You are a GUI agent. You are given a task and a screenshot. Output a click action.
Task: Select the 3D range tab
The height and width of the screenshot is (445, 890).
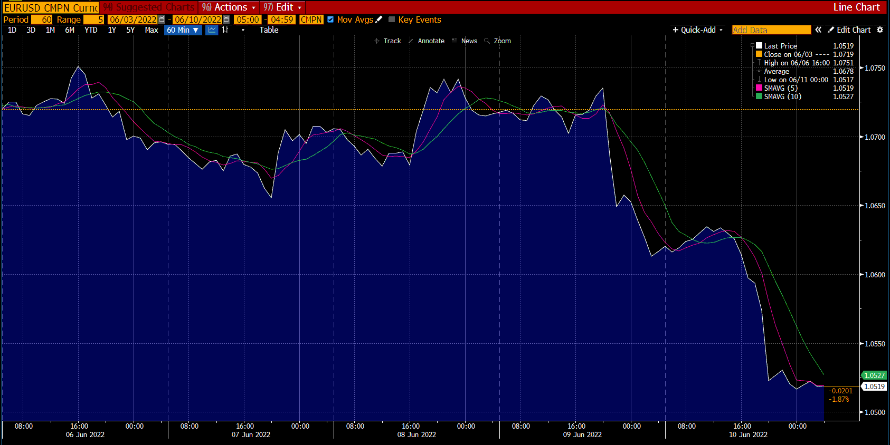[31, 30]
